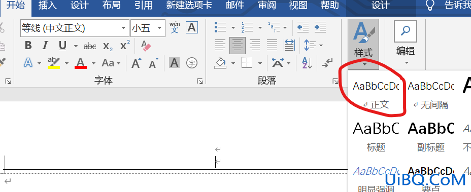Switch to 审阅 tab
This screenshot has height=192, width=471.
point(267,5)
